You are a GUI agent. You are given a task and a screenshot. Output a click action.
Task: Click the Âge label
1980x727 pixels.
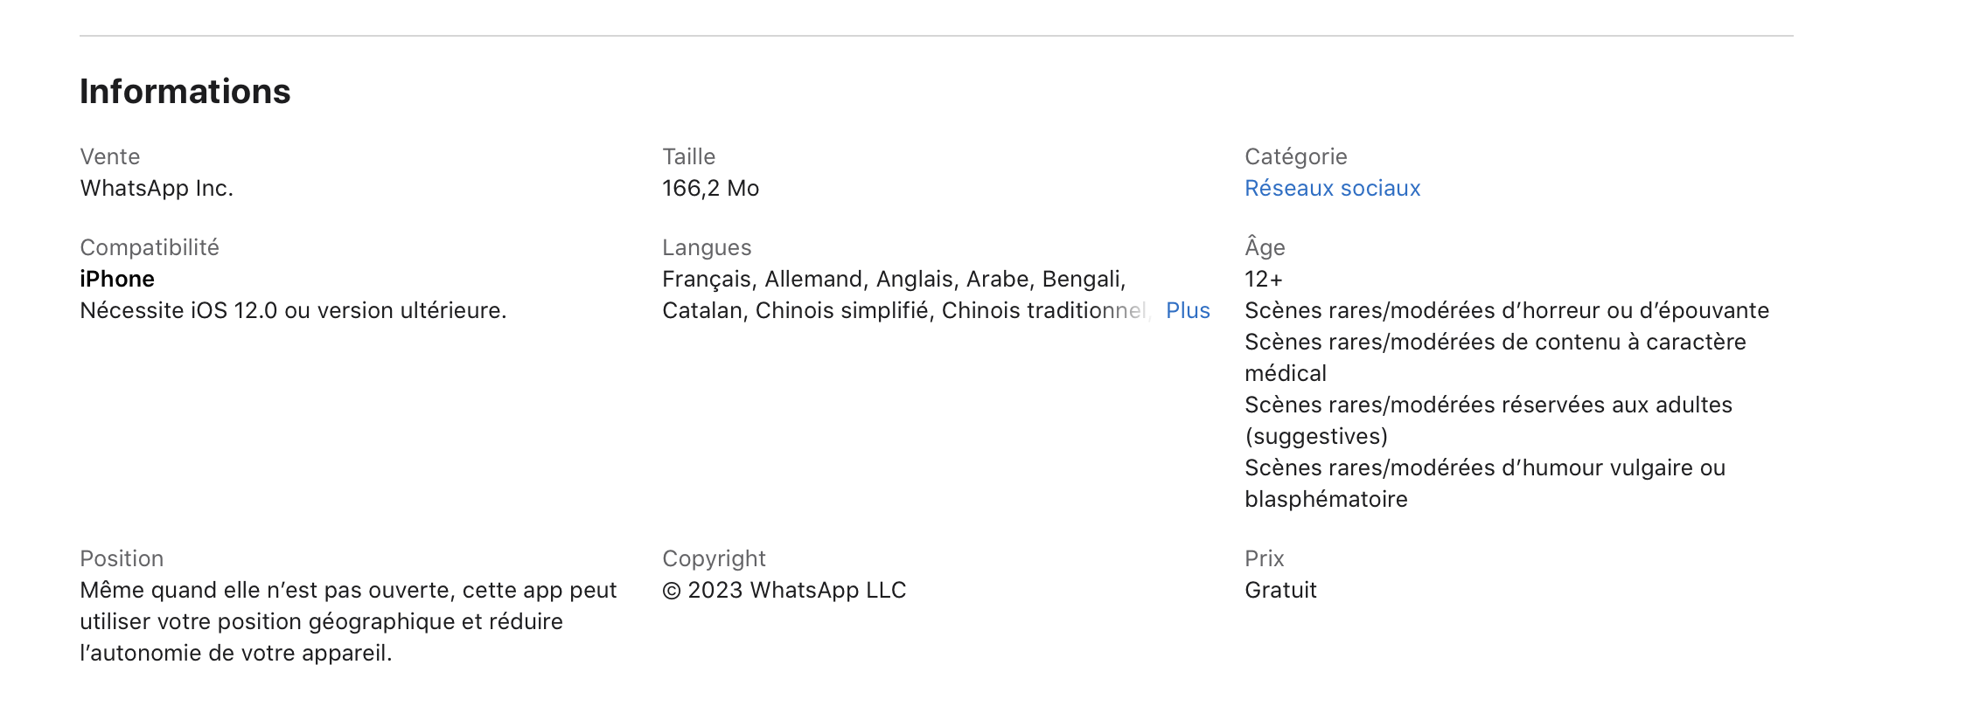click(1265, 247)
